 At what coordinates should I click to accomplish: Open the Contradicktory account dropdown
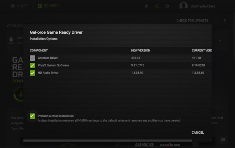tap(203, 6)
